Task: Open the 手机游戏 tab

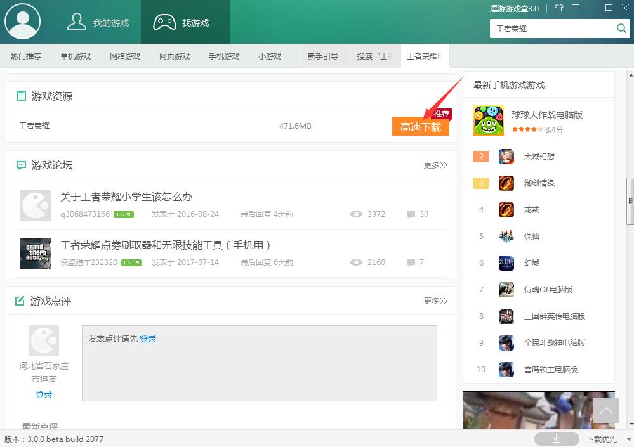Action: 224,56
